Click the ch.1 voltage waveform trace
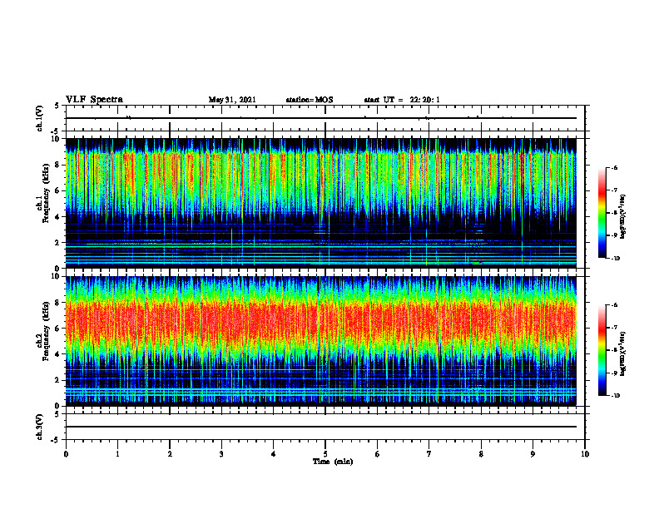Viewport: 659px width, 509px height. coord(321,118)
